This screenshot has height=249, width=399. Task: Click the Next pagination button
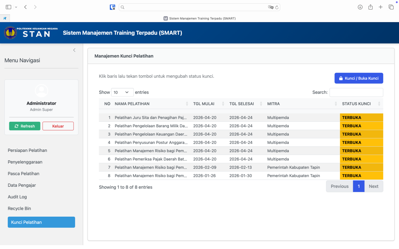[x=373, y=186]
